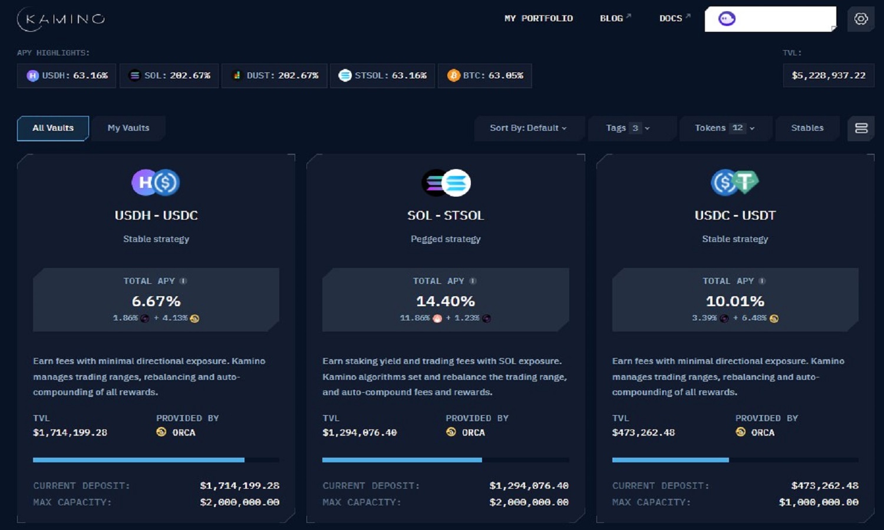This screenshot has width=884, height=530.
Task: Click SOL-STSOL capacity progress bar
Action: pos(446,460)
